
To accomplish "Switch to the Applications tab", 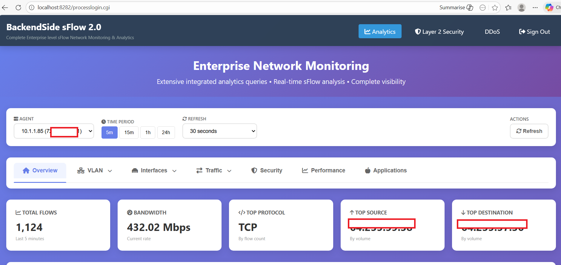I will (x=386, y=171).
